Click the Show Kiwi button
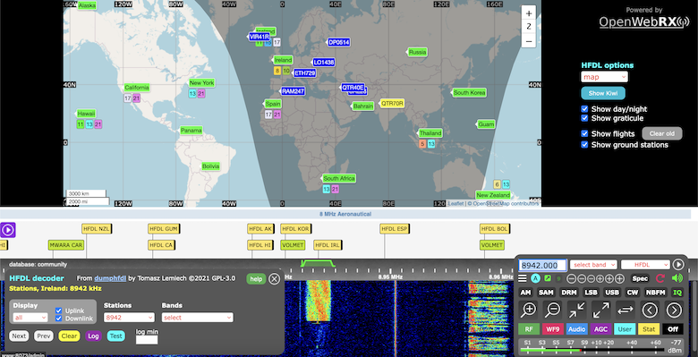Viewport: 698px width, 357px height. pyautogui.click(x=603, y=93)
